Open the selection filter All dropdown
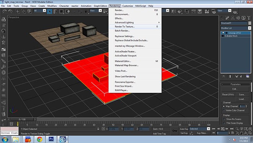Viewport: 253px width, 143px height. (x=44, y=10)
